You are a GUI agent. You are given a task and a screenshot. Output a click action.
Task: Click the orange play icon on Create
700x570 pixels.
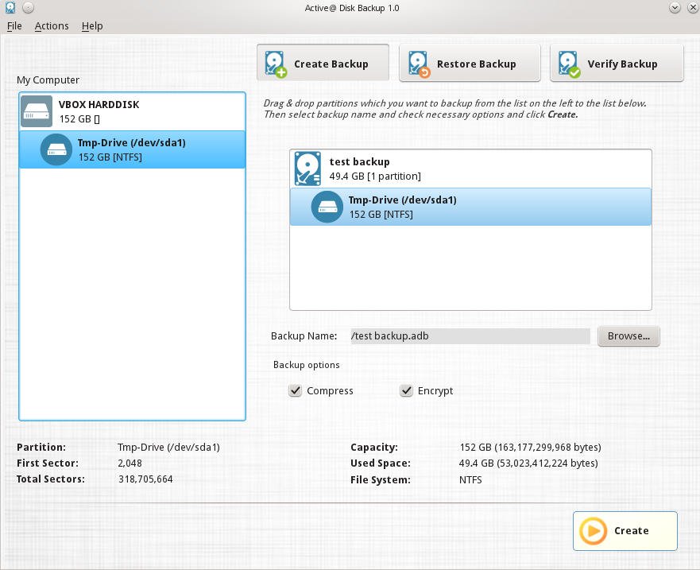(593, 531)
